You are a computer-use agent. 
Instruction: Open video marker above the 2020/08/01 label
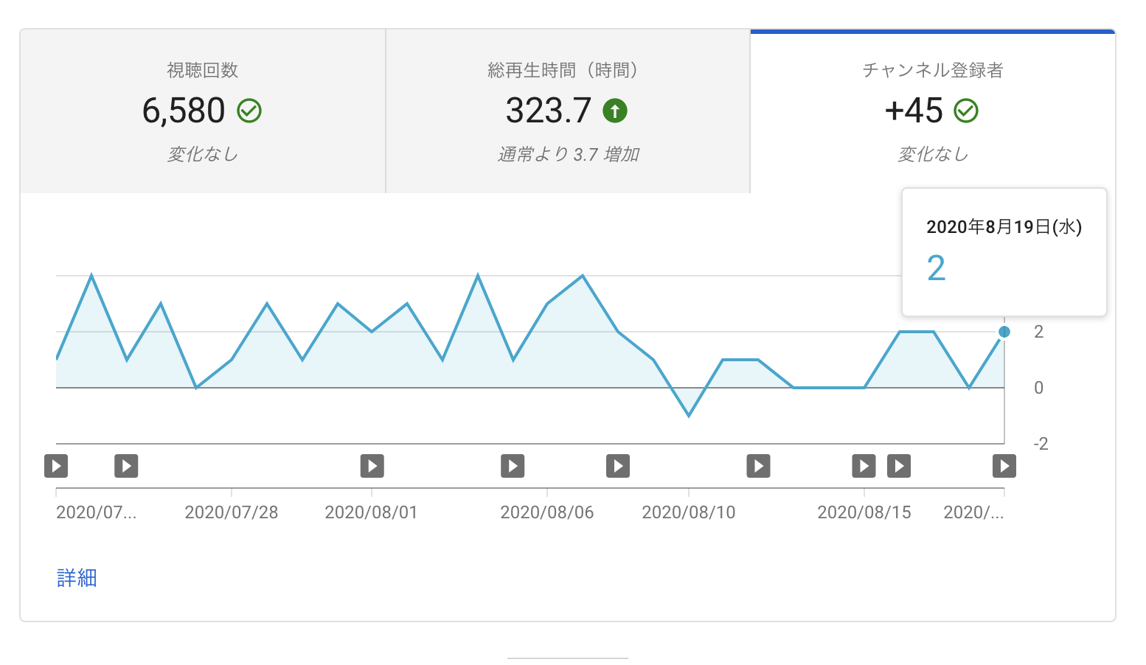pos(372,466)
